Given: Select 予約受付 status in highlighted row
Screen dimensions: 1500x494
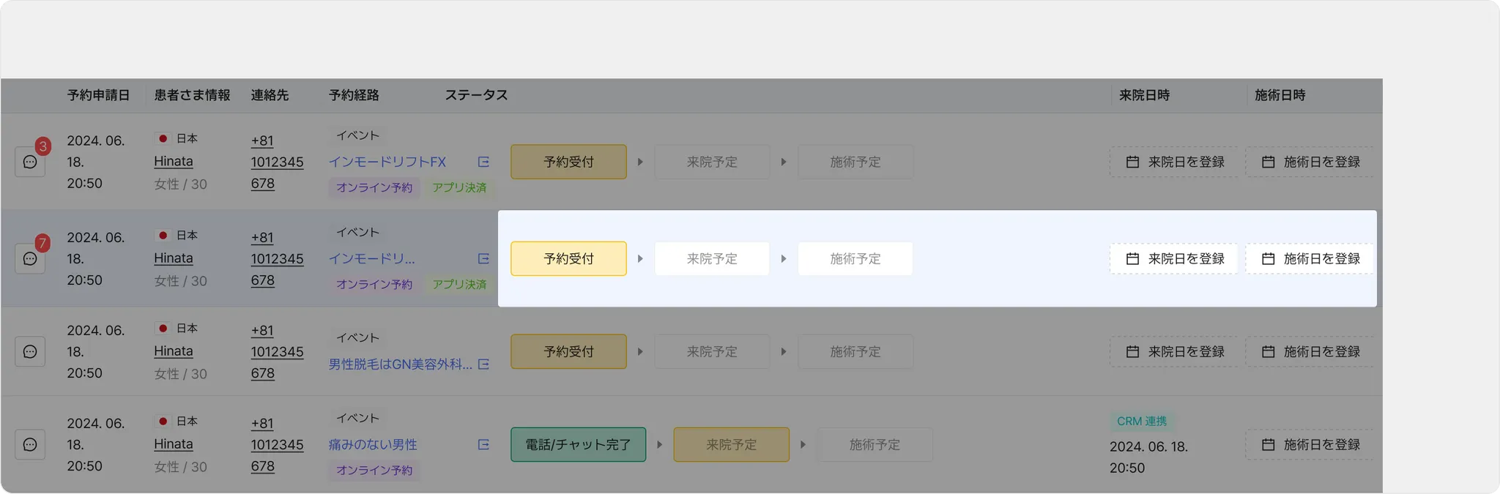Looking at the screenshot, I should tap(568, 258).
